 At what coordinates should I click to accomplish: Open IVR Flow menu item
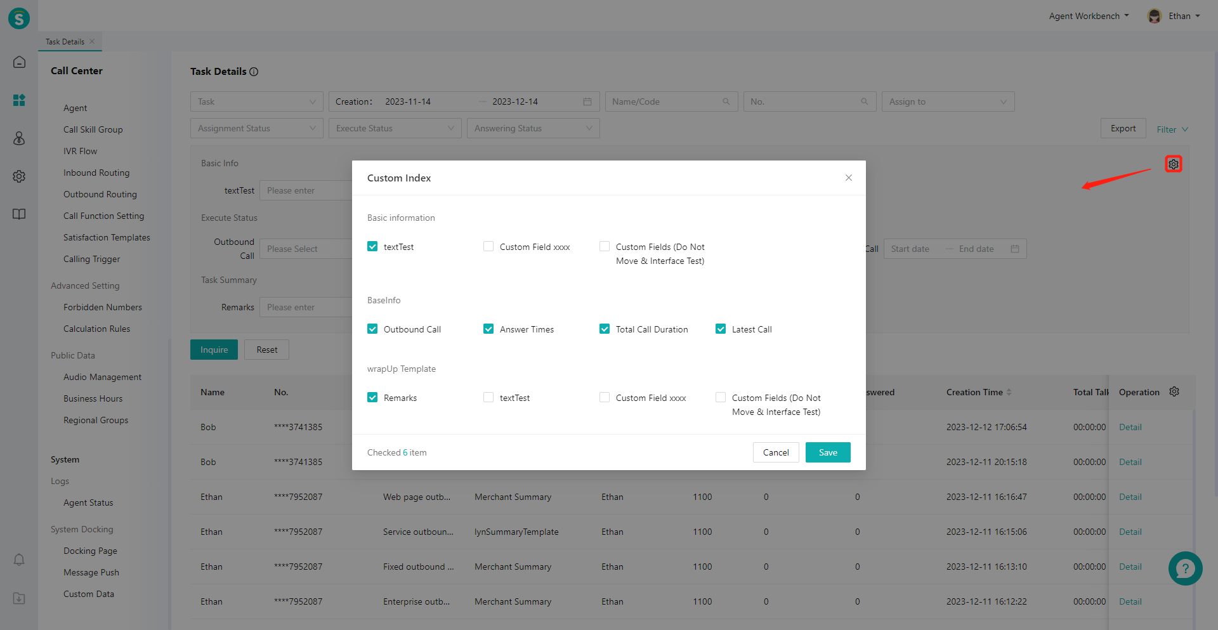click(x=81, y=151)
